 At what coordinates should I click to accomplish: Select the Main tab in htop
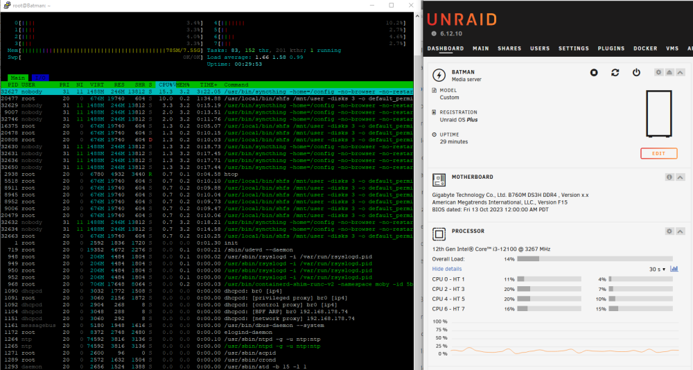(18, 78)
